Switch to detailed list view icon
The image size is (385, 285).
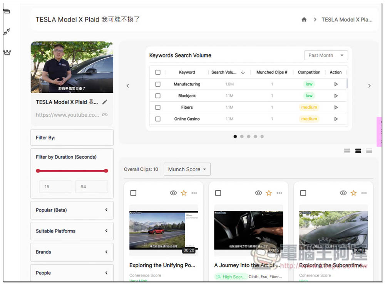tap(369, 151)
